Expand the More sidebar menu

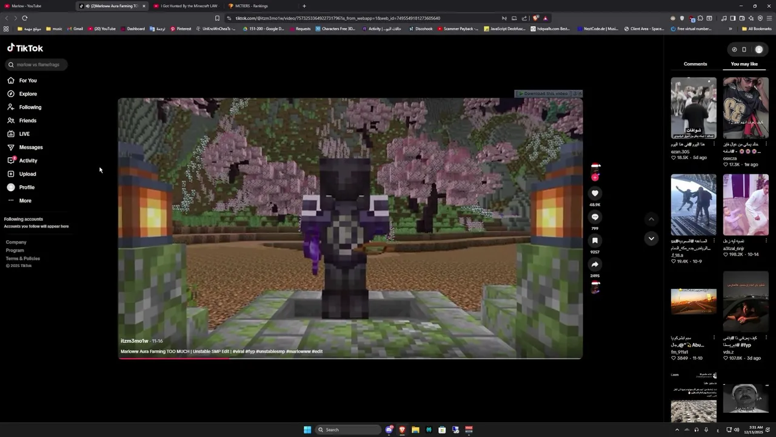(x=19, y=200)
